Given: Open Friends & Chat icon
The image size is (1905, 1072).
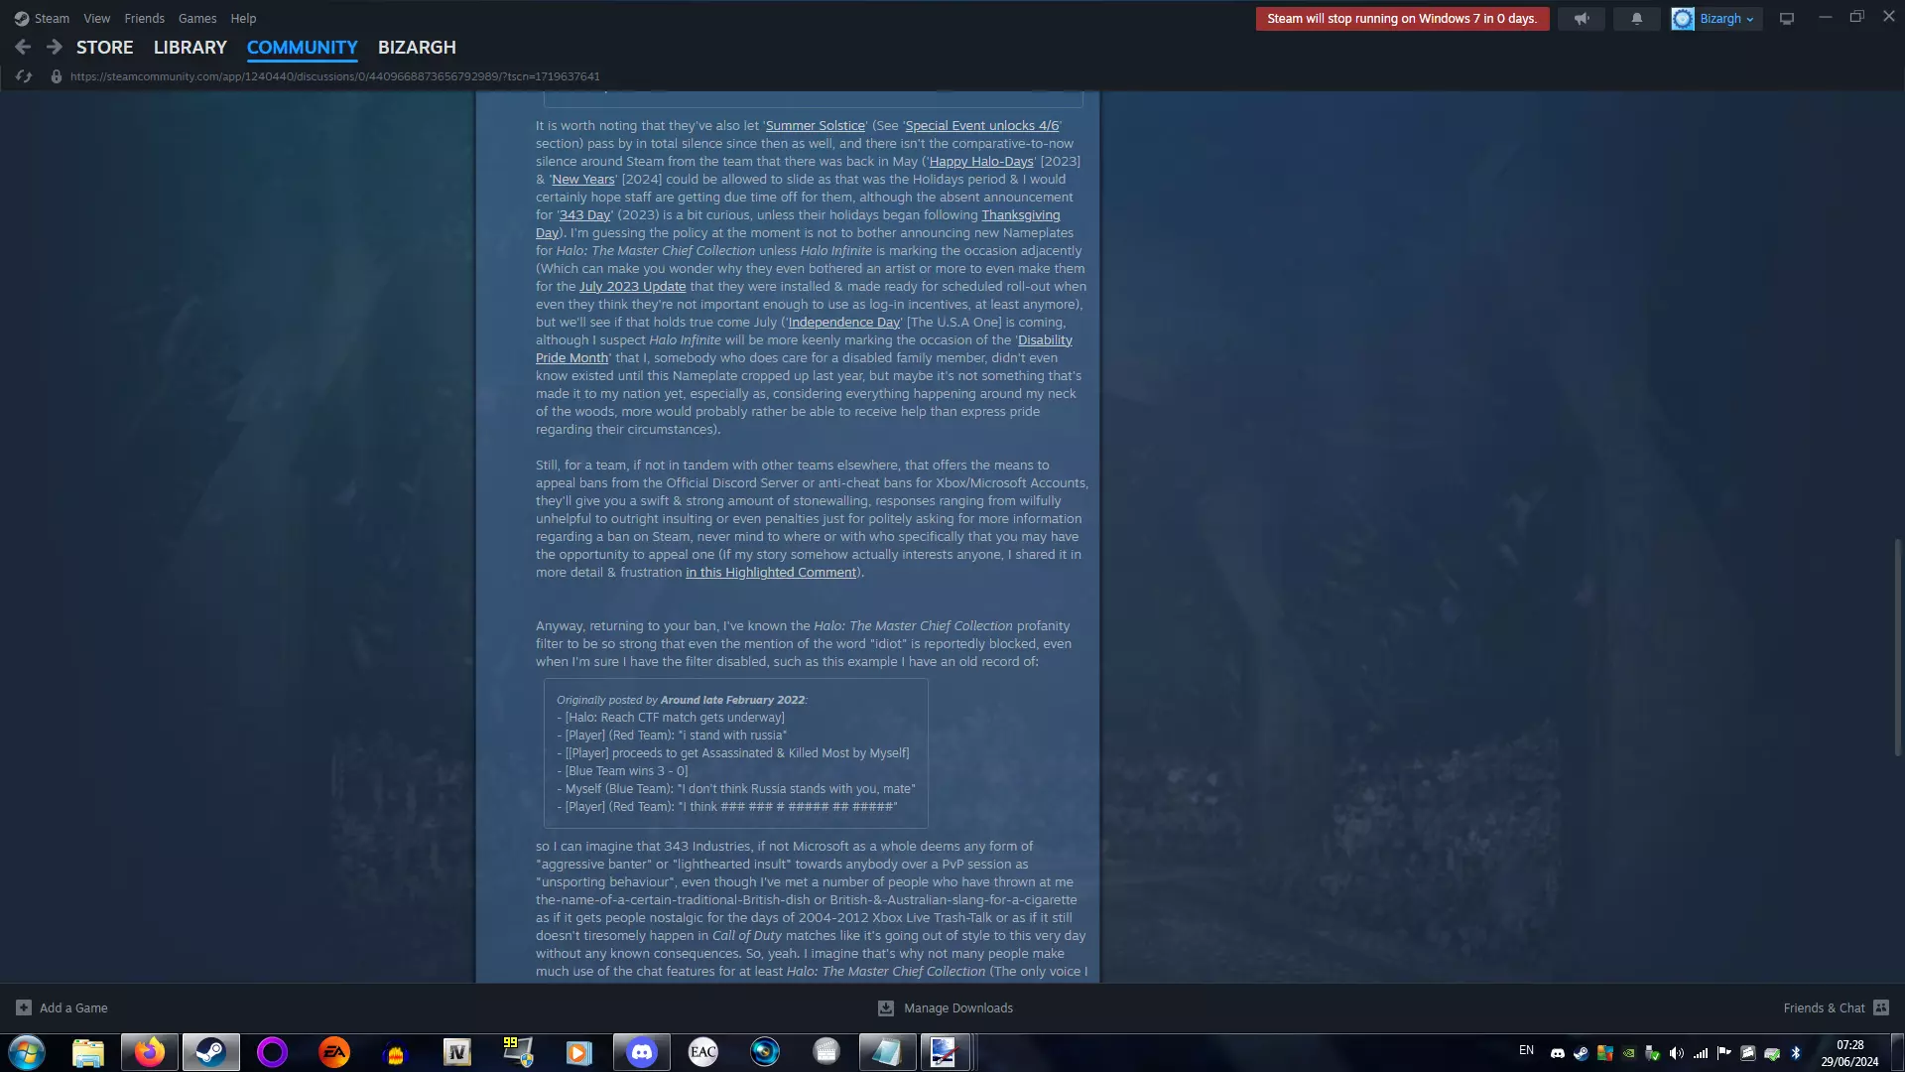Looking at the screenshot, I should pyautogui.click(x=1880, y=1007).
